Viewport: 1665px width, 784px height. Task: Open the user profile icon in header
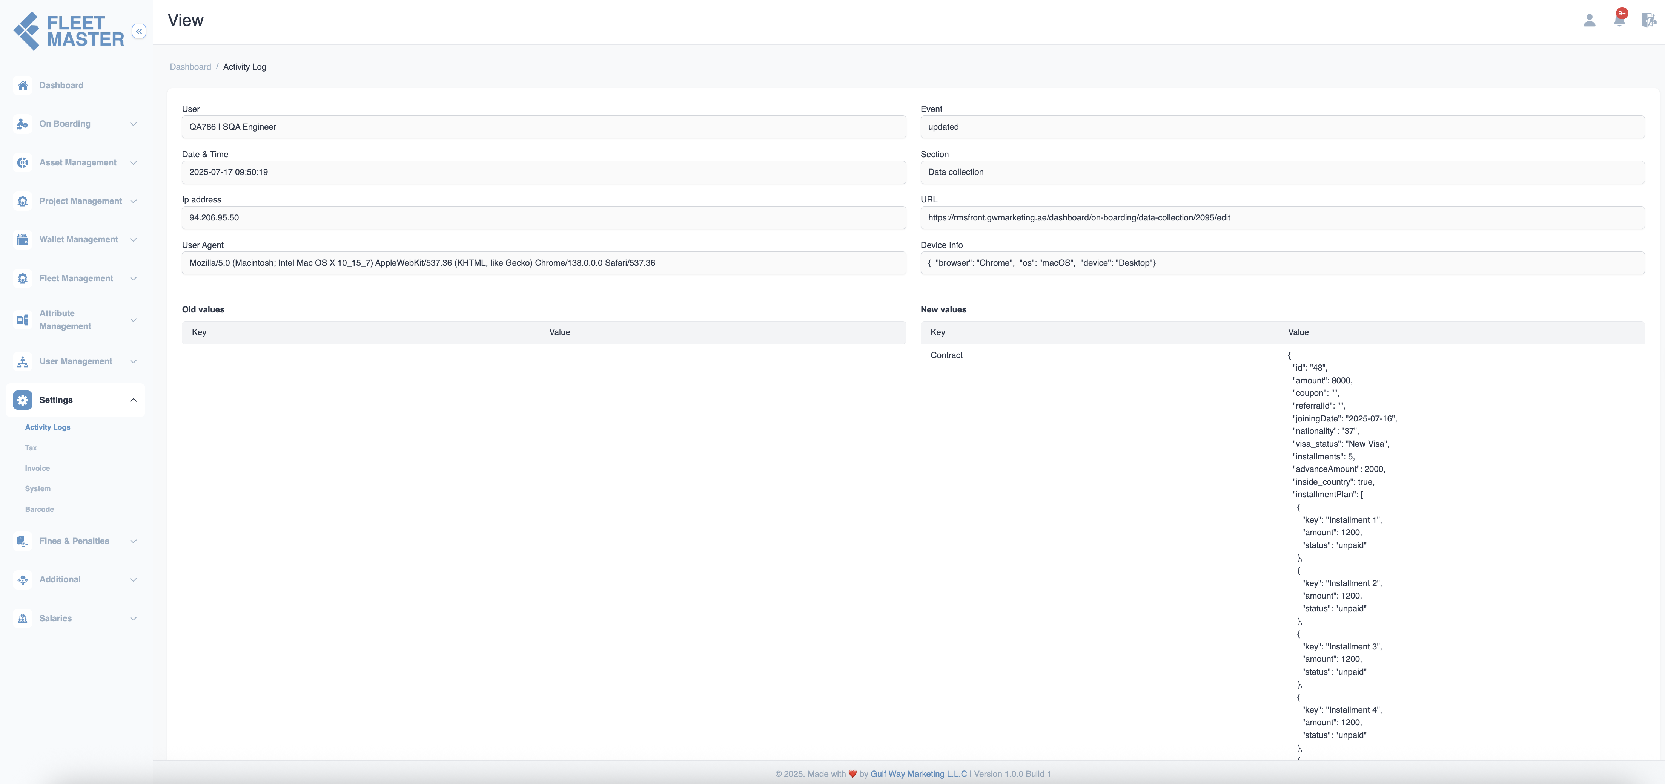click(1590, 21)
